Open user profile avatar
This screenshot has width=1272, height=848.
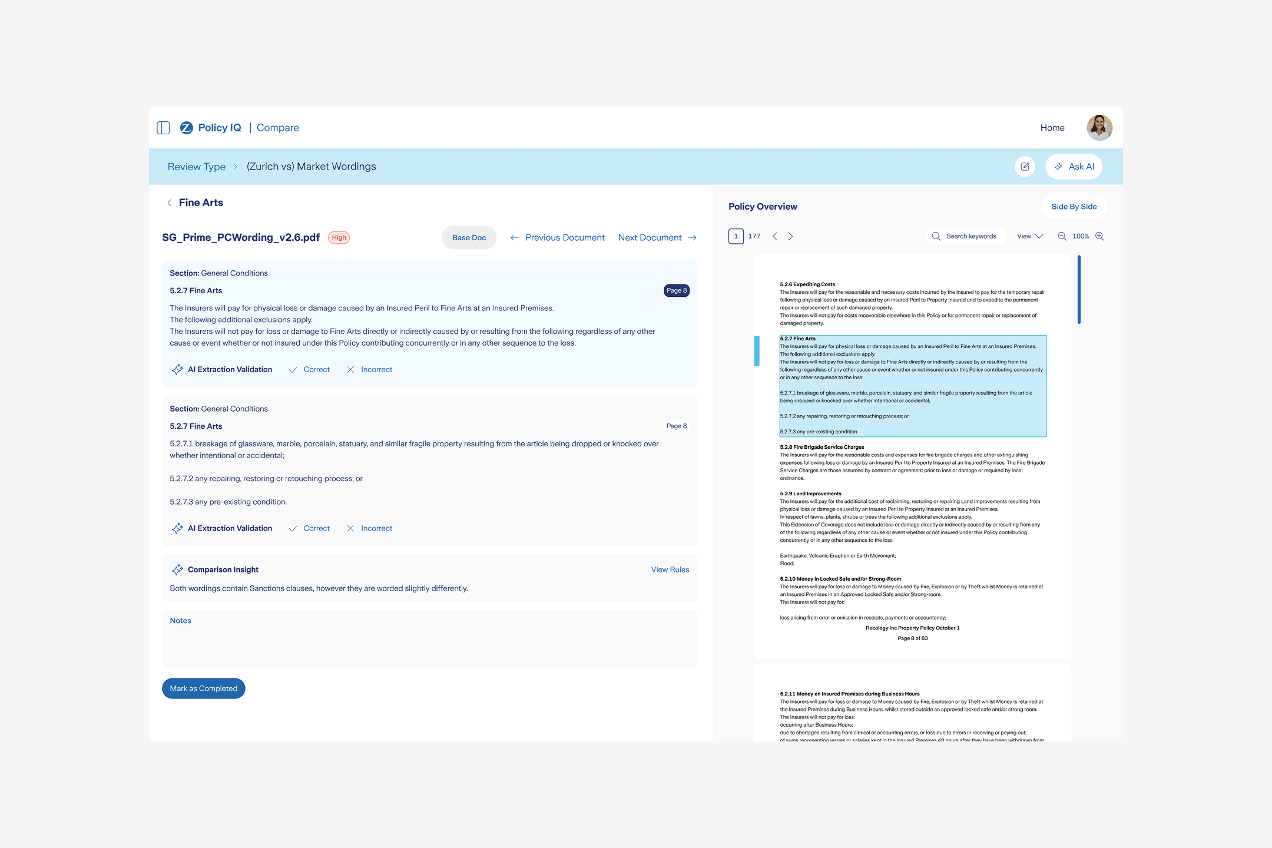coord(1099,128)
